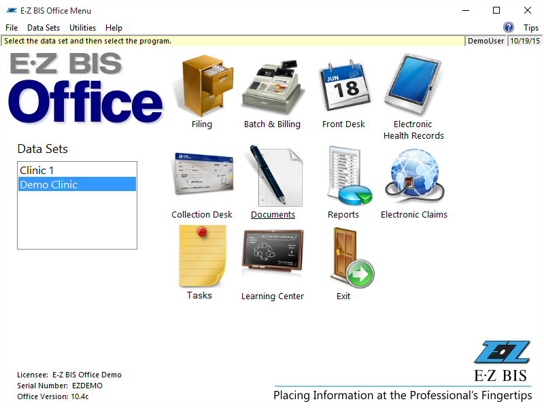Launch Batch & Billing cash register icon

pyautogui.click(x=273, y=87)
